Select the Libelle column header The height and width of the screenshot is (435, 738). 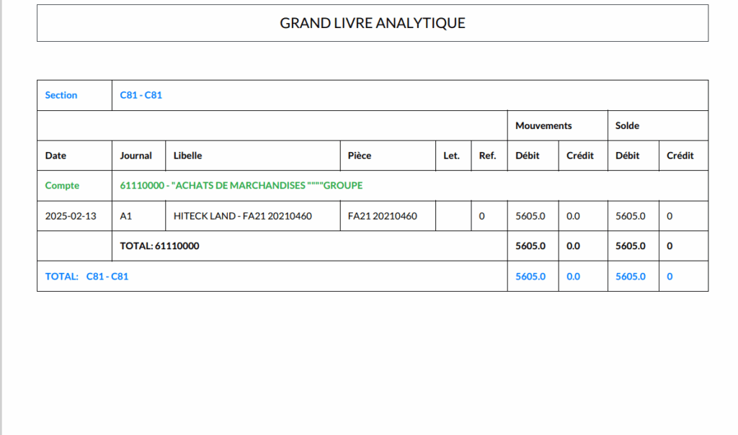[x=187, y=156]
